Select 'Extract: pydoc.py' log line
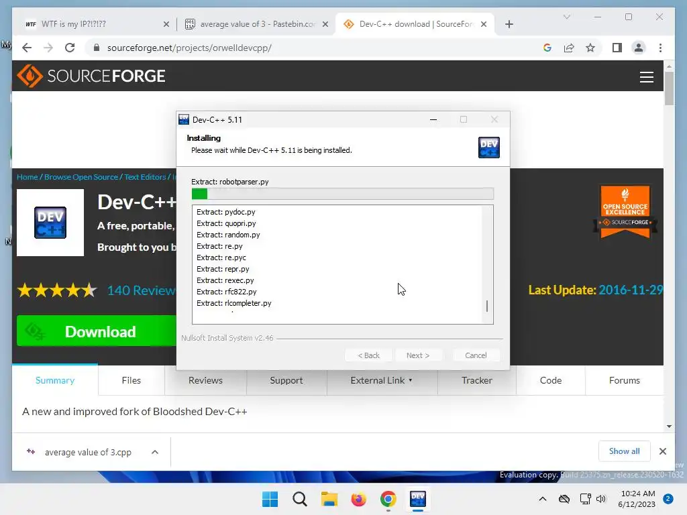687x515 pixels. [x=225, y=212]
